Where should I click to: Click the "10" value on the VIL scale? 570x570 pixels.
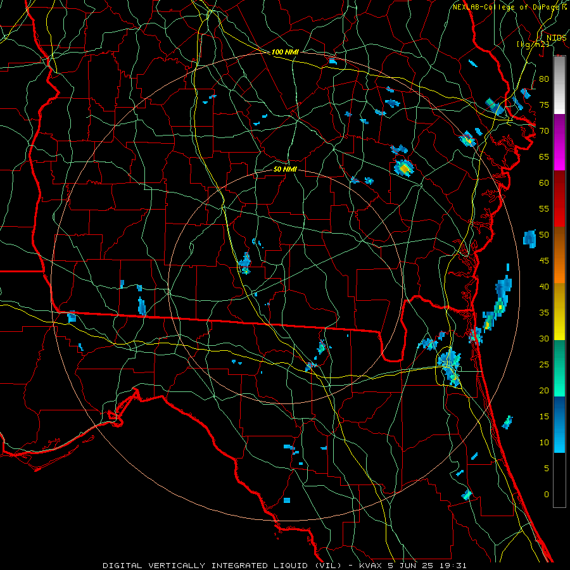tap(544, 443)
